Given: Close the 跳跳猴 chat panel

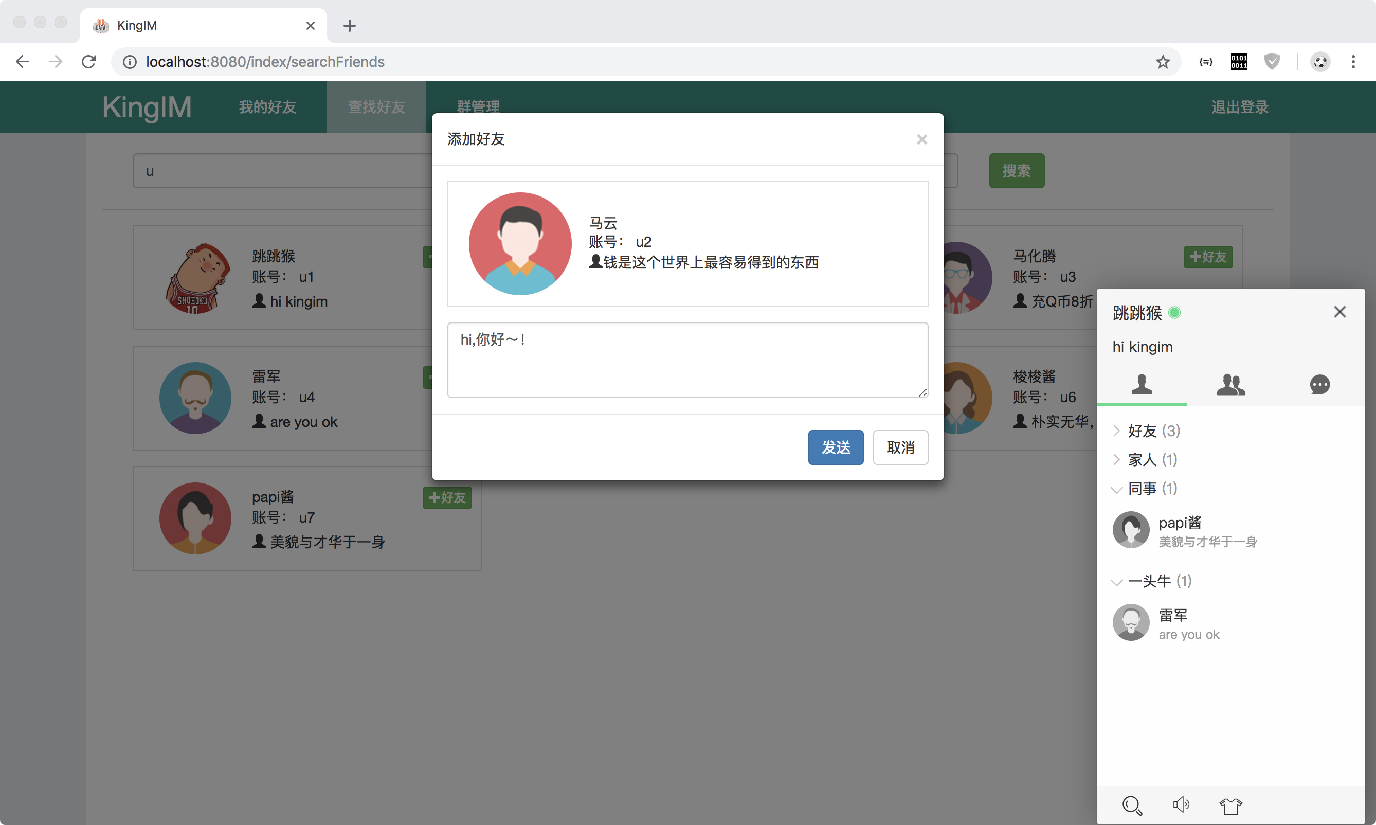Looking at the screenshot, I should pos(1339,312).
